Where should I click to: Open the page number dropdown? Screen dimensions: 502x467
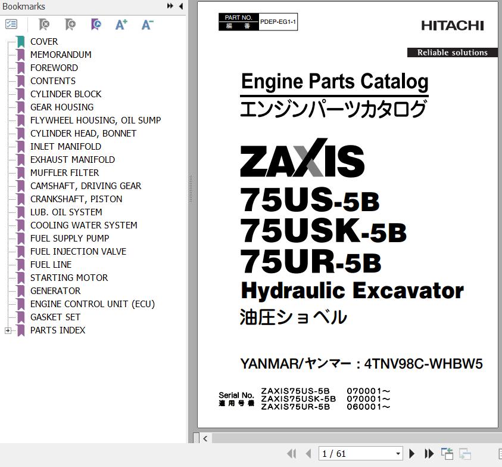pyautogui.click(x=398, y=453)
